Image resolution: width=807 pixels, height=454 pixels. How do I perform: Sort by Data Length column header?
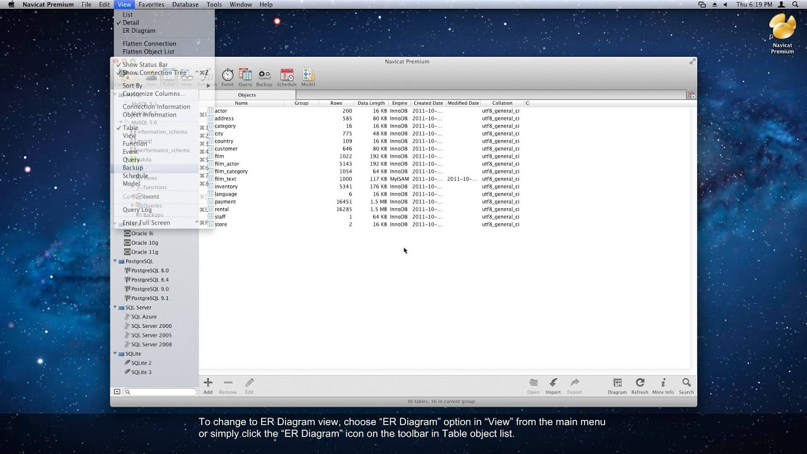371,103
